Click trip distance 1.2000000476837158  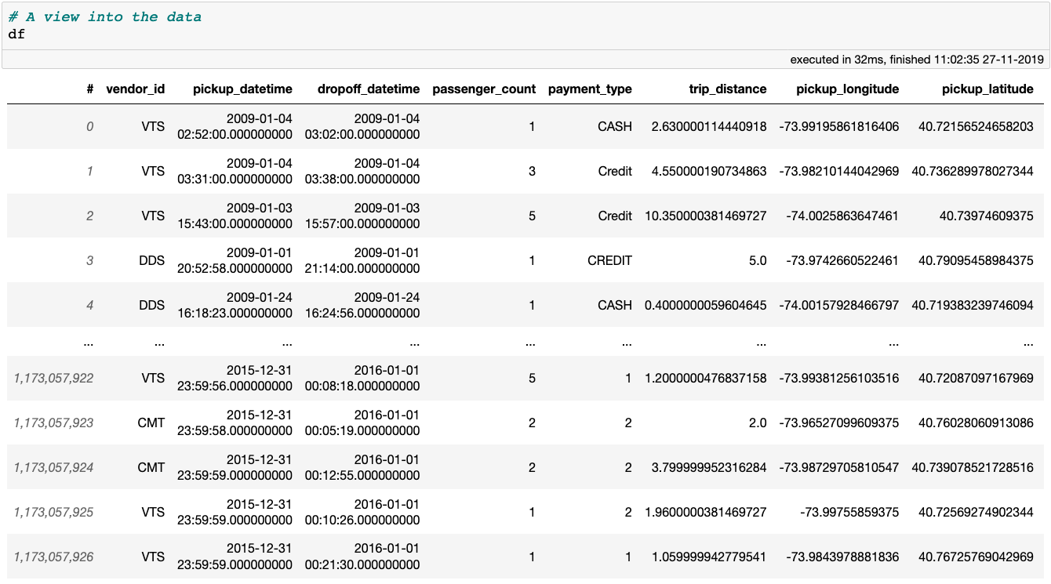706,378
